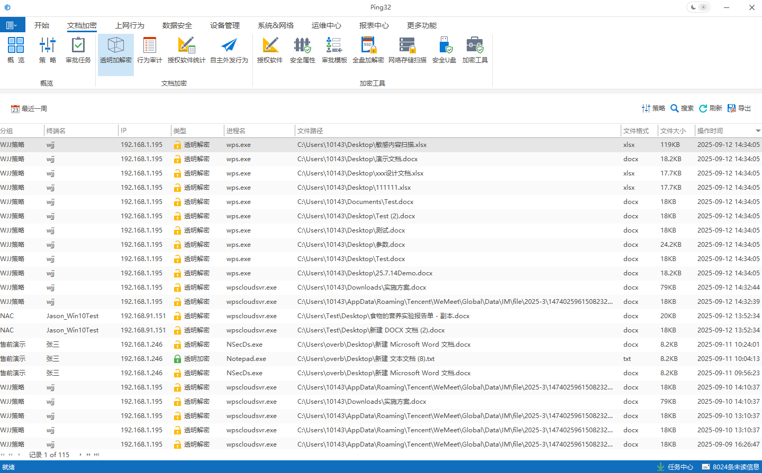Open the 自主外发行为 paper plane tool
Viewport: 762px width, 473px height.
(x=229, y=51)
